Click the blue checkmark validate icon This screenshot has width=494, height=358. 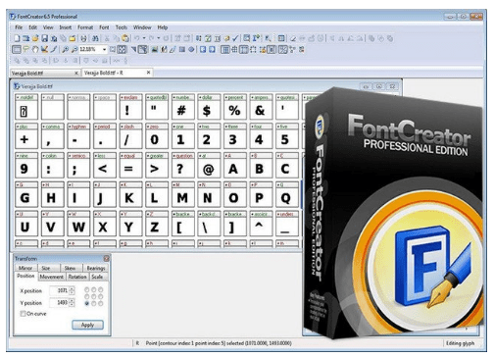click(x=235, y=38)
